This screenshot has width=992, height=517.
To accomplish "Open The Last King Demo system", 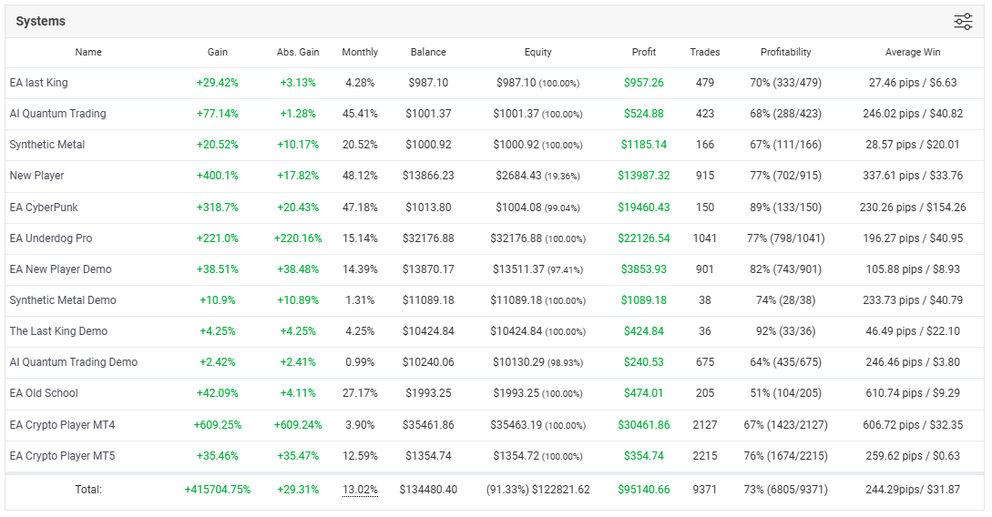I will coord(58,331).
